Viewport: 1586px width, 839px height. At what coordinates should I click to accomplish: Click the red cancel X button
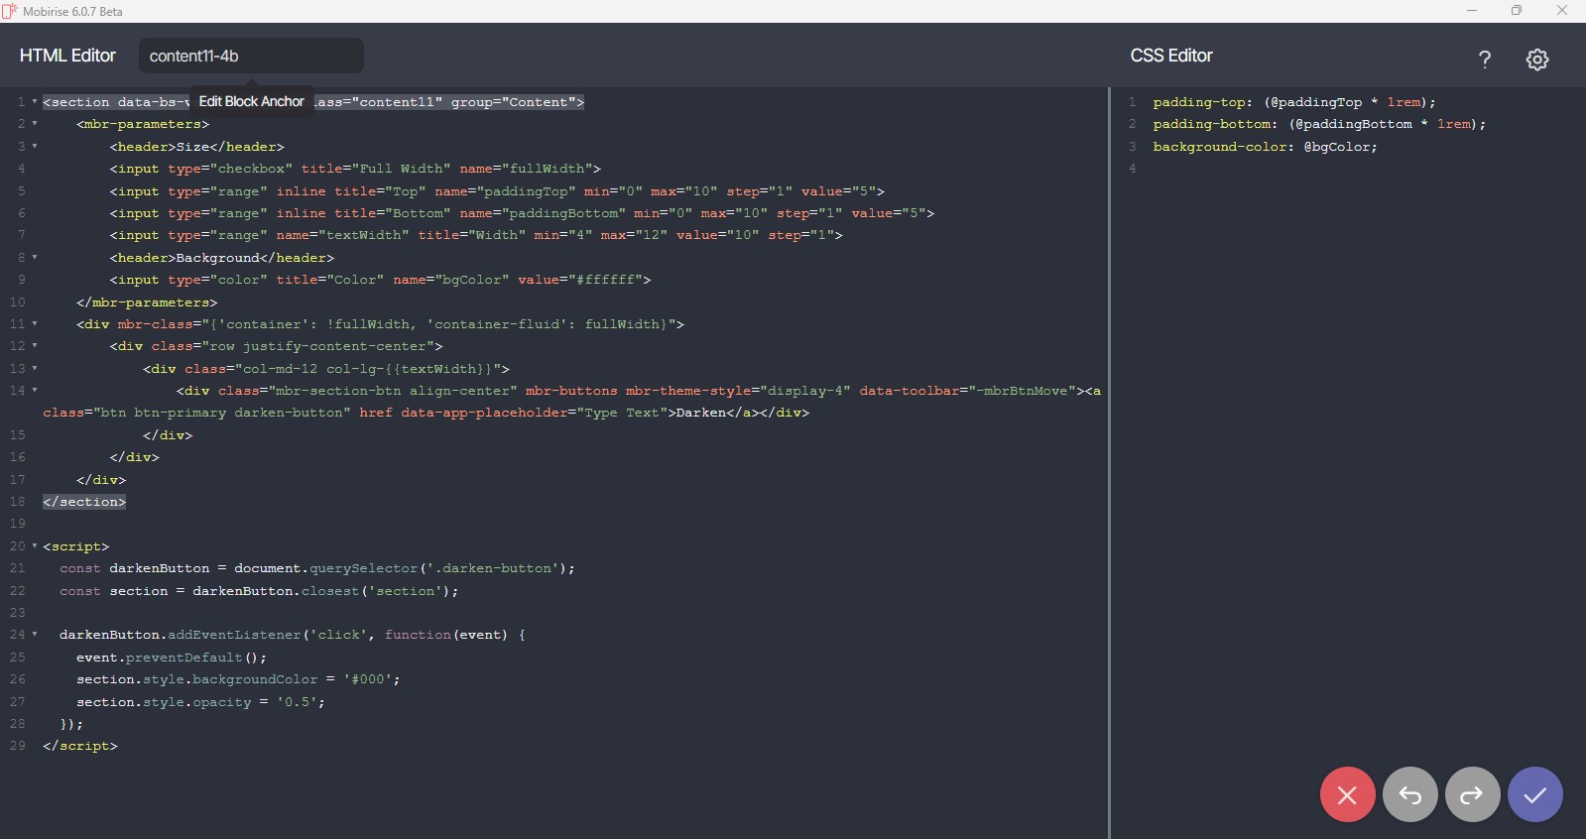pos(1347,794)
